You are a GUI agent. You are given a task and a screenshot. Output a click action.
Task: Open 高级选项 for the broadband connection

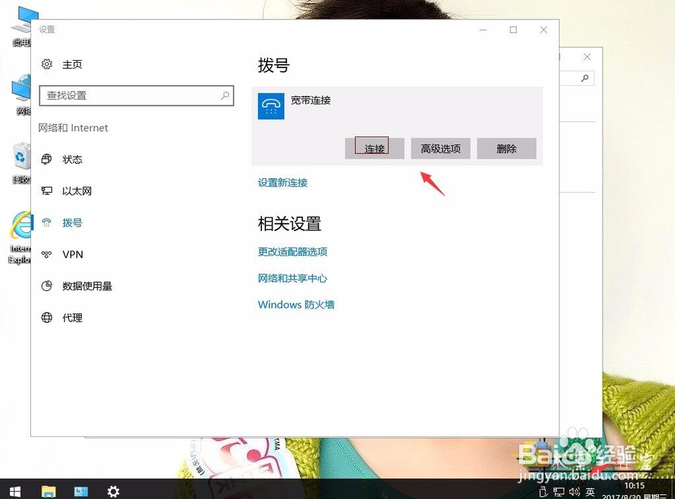[440, 148]
